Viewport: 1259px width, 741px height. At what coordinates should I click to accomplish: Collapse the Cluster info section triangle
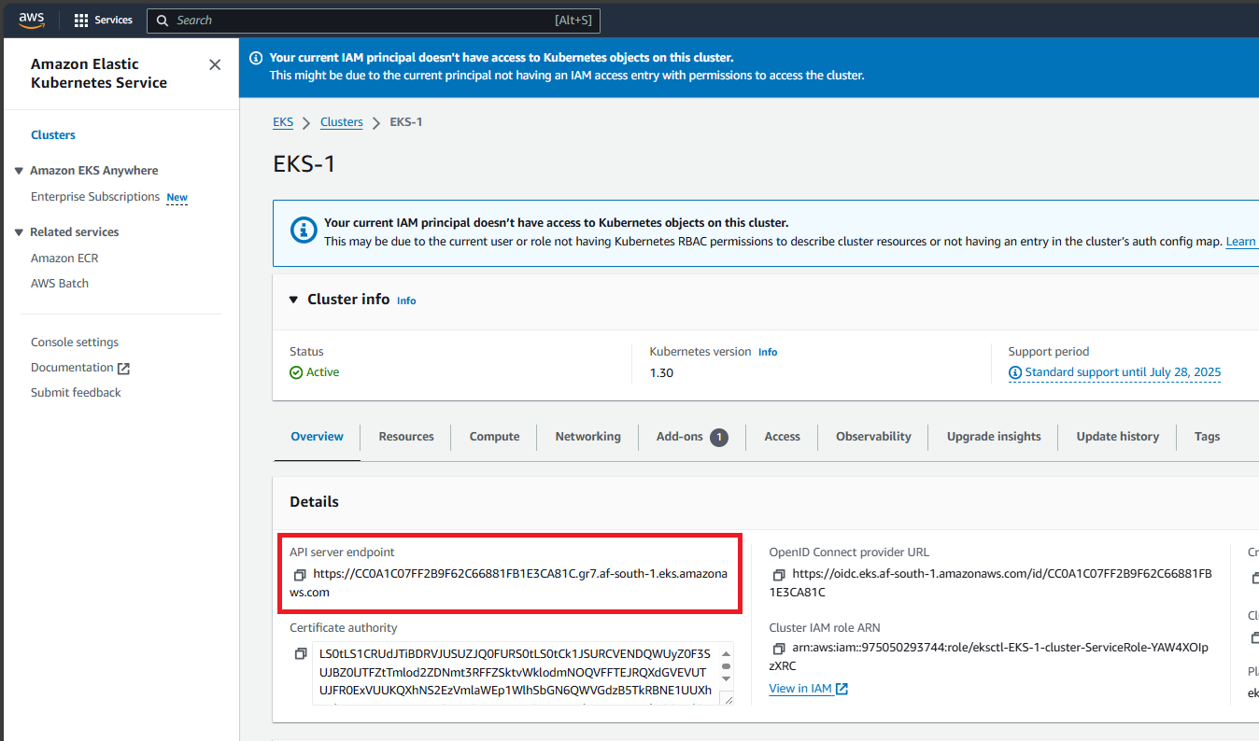pos(295,300)
